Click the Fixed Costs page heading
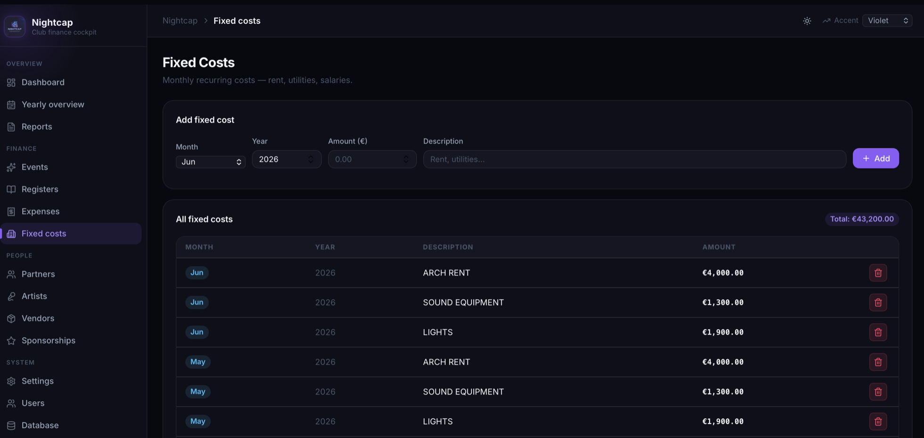The width and height of the screenshot is (924, 438). 198,63
